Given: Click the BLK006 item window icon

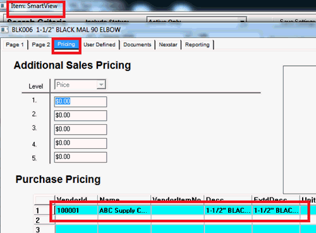Looking at the screenshot, I should click(4, 30).
